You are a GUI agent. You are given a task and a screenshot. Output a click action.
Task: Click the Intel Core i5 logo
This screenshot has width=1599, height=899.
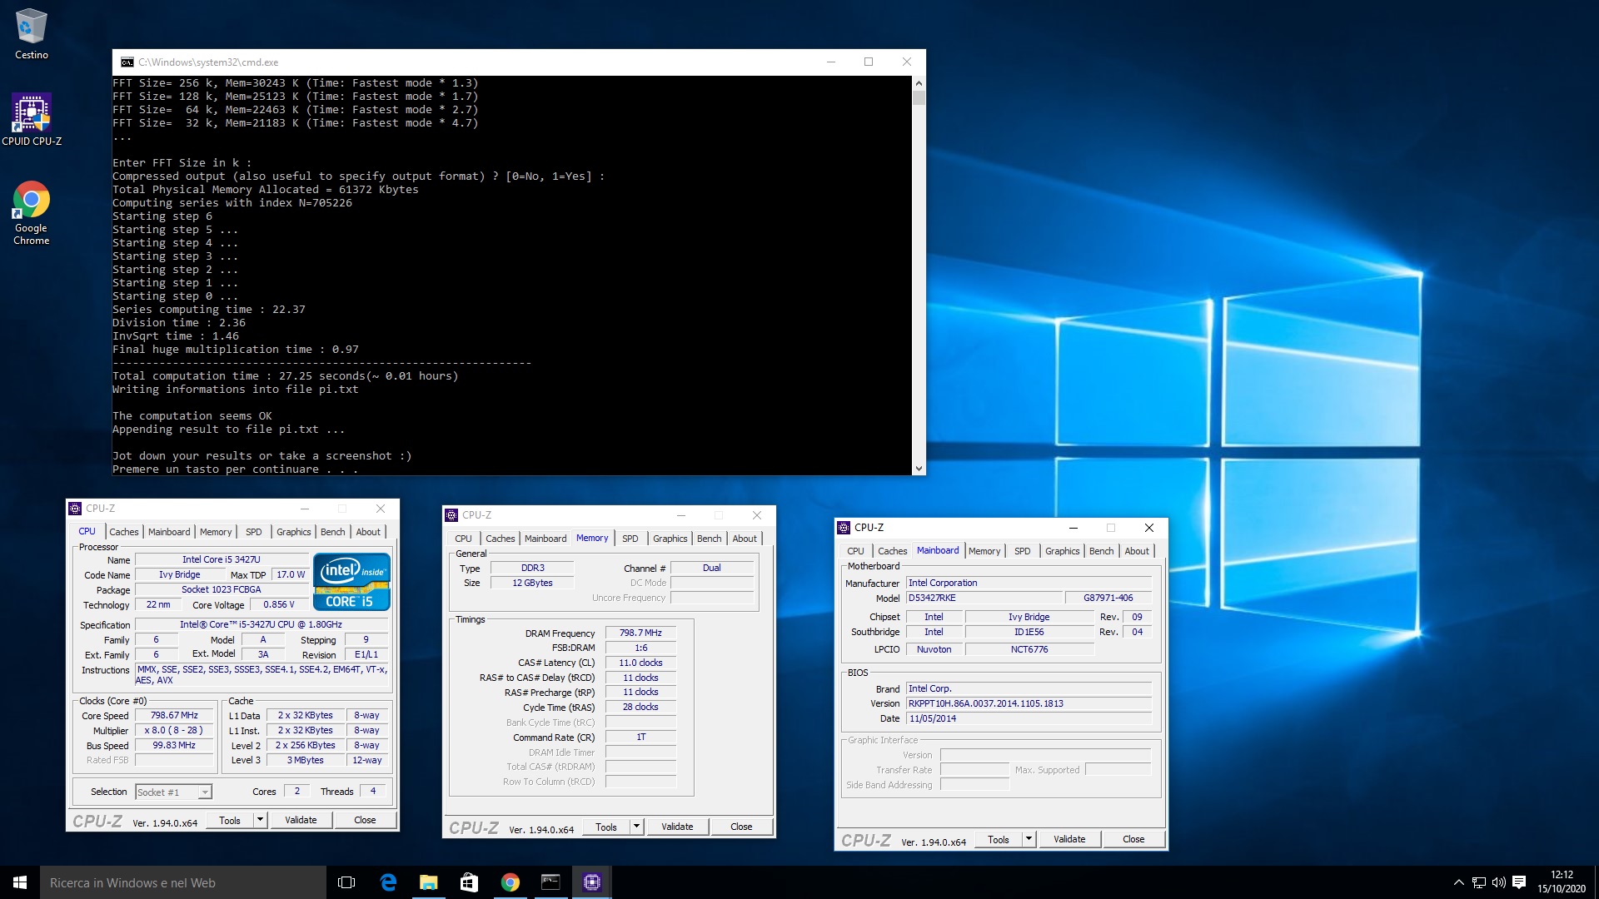pyautogui.click(x=351, y=582)
